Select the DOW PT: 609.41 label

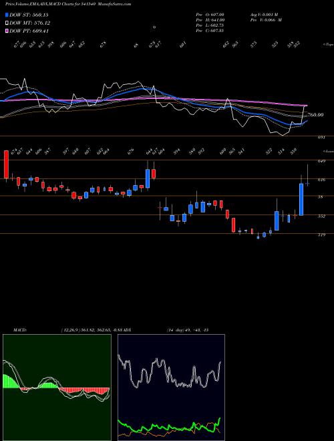pos(29,31)
